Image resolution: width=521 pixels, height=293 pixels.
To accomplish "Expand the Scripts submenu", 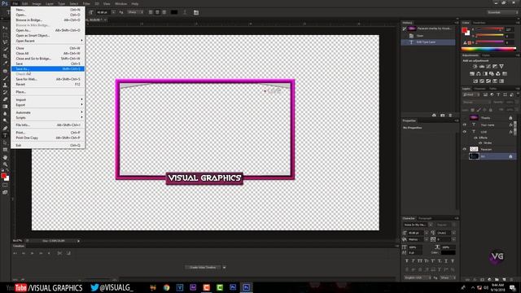I will 47,117.
